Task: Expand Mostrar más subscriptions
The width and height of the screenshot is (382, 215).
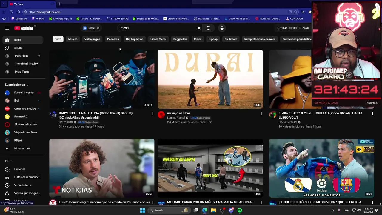Action: click(x=23, y=148)
